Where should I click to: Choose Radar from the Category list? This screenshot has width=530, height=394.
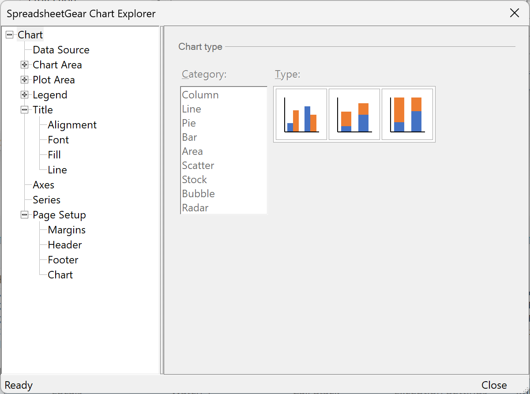click(x=195, y=207)
